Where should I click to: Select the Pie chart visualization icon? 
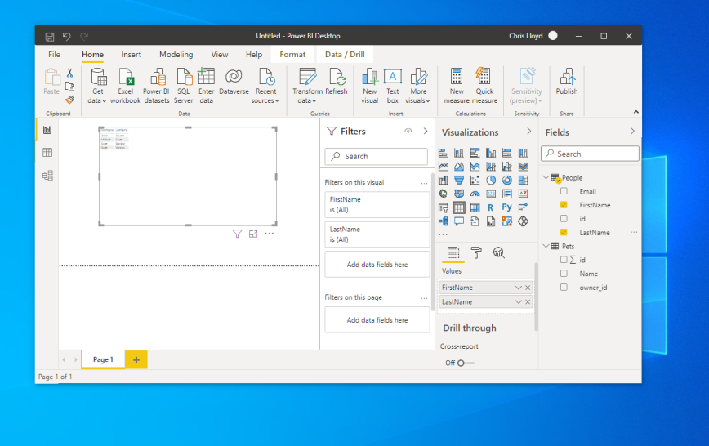(491, 180)
